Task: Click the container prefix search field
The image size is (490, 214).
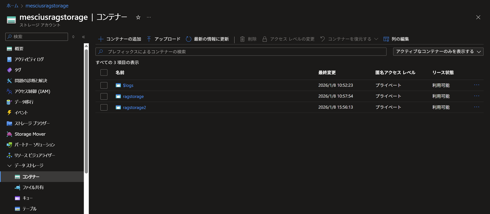Action: click(239, 51)
